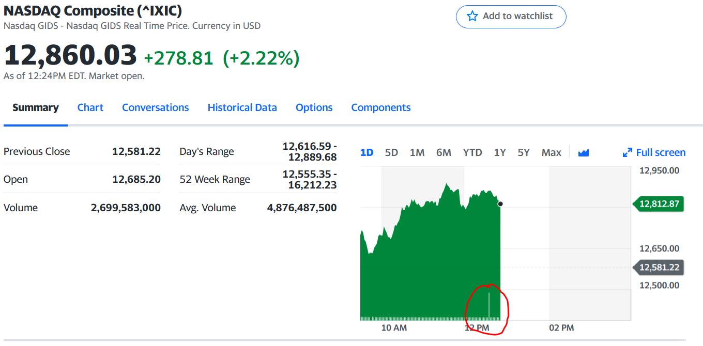Choose the 1M chart range
703x346 pixels.
click(417, 152)
